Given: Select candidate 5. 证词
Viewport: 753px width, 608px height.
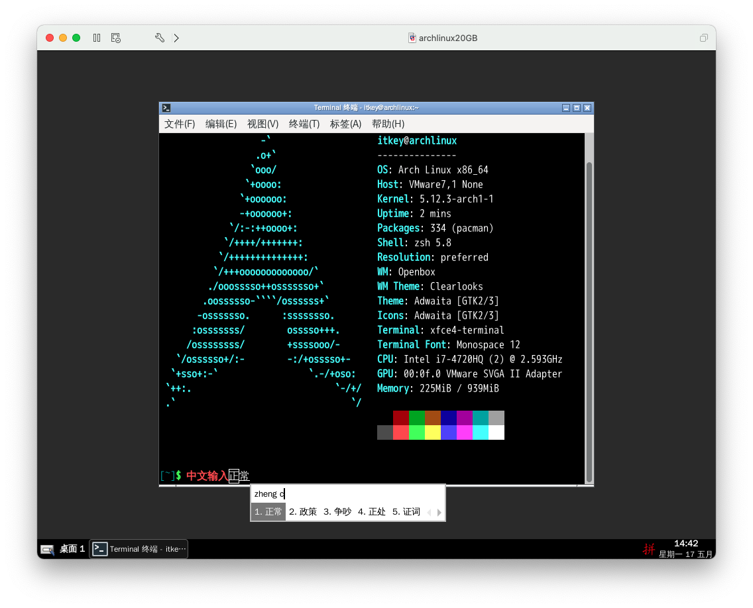Looking at the screenshot, I should (406, 511).
